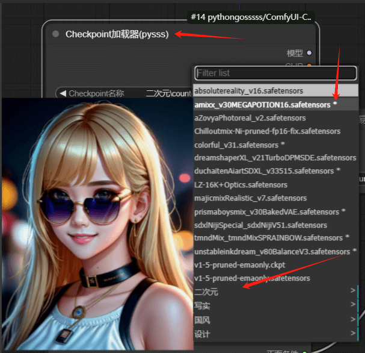
Task: Pick duchaitenAiartSDXL_v33515.safetensors
Action: 275,171
